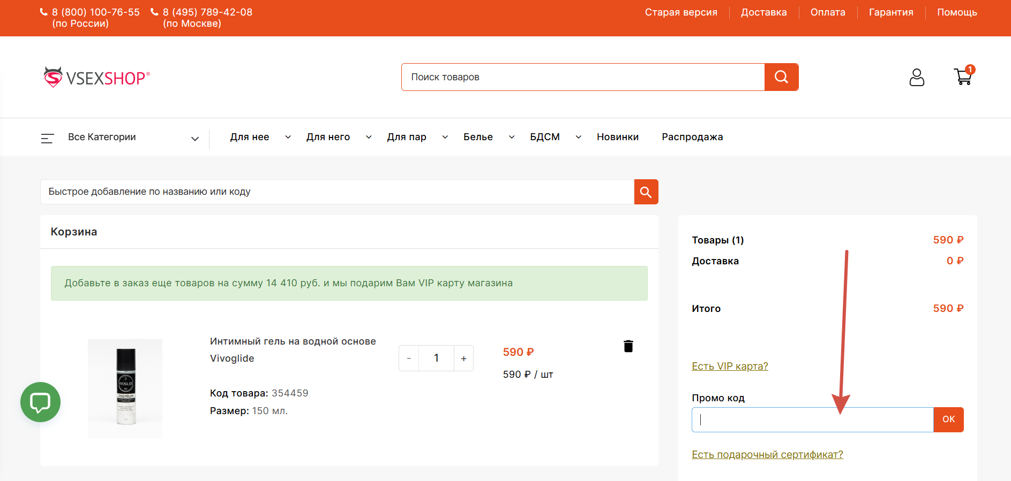The width and height of the screenshot is (1011, 481).
Task: Focus the quick-add by name or code field
Action: [338, 192]
